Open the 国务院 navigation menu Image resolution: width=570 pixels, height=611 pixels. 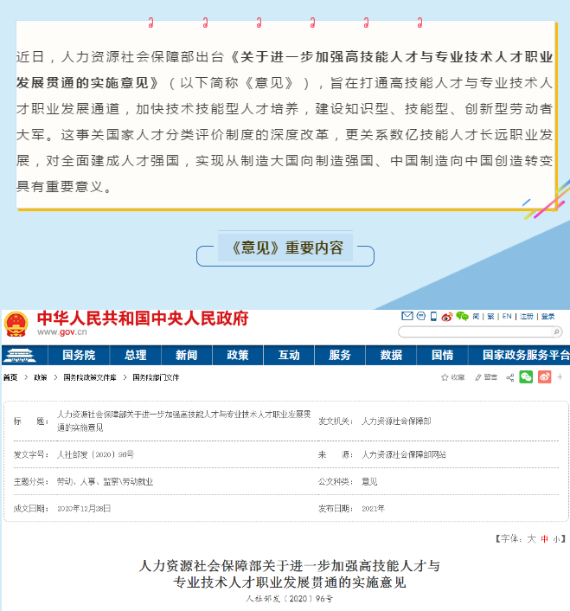coord(79,356)
